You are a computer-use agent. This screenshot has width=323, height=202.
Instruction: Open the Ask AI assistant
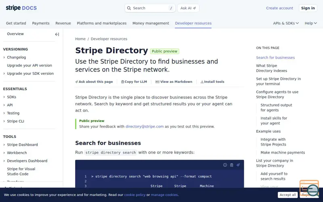click(x=188, y=8)
